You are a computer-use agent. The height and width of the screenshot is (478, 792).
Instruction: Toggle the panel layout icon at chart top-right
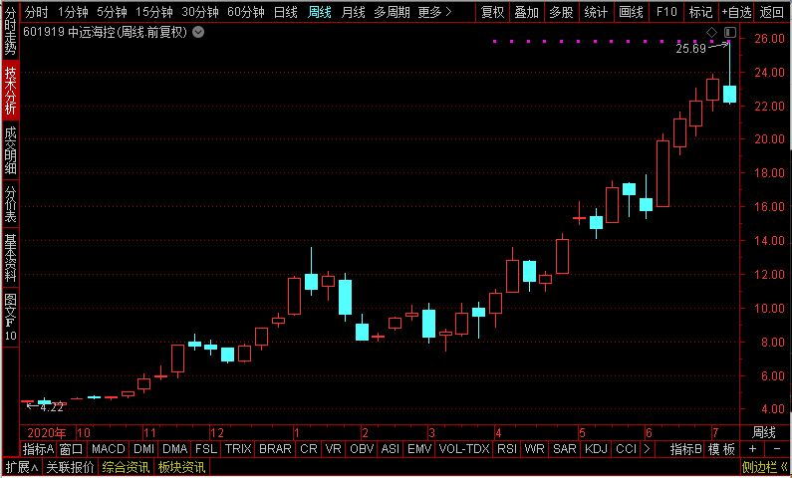point(730,33)
